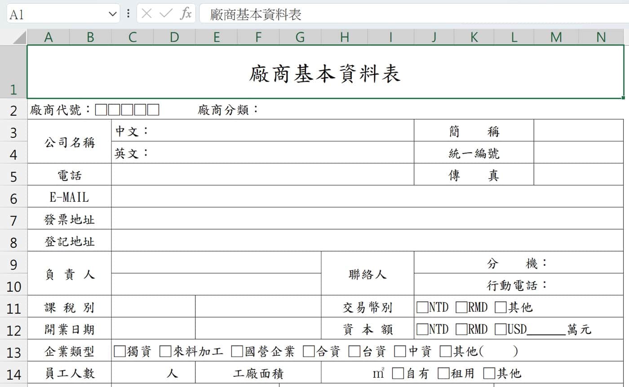Select row header 5
The height and width of the screenshot is (387, 629).
tap(13, 176)
